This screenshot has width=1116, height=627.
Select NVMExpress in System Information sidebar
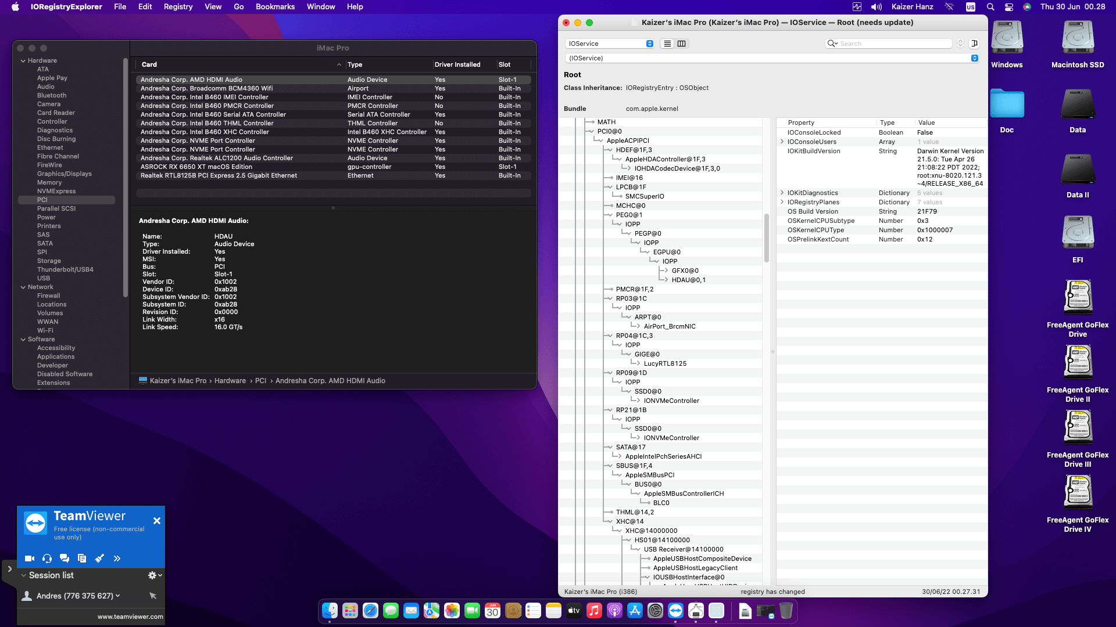click(x=56, y=191)
